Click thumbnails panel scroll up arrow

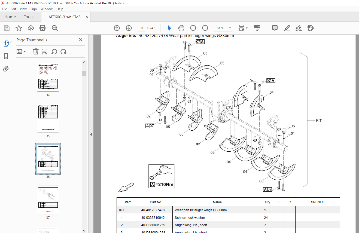coord(84,62)
